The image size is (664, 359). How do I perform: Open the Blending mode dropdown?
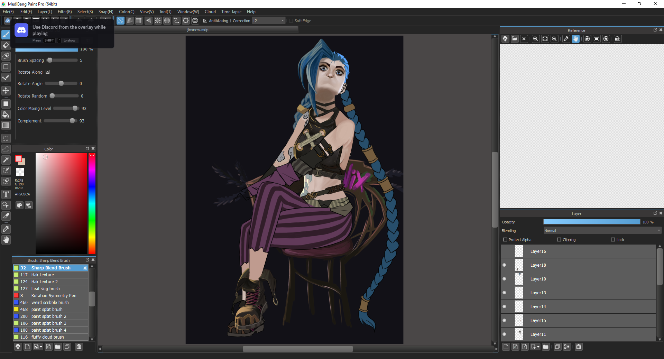(602, 231)
